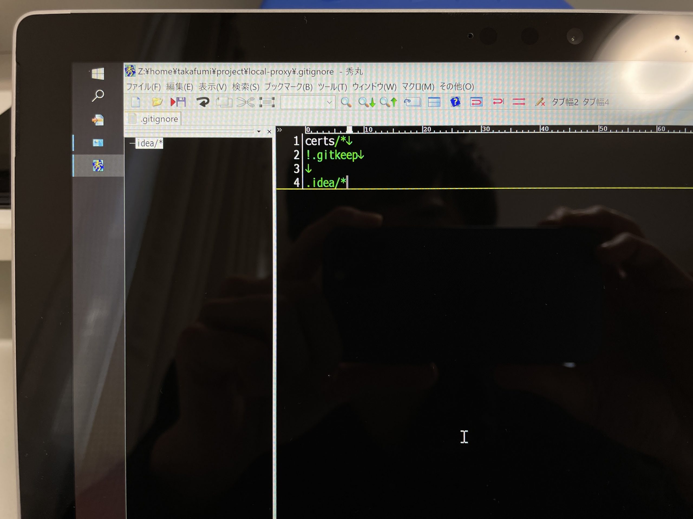The image size is (693, 519).
Task: Toggle the boxed red wrap icon
Action: [x=476, y=102]
